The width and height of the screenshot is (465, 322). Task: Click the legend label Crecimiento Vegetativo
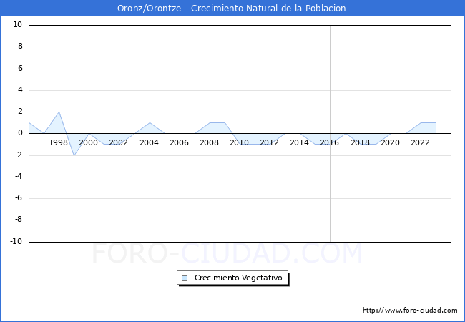(x=238, y=278)
